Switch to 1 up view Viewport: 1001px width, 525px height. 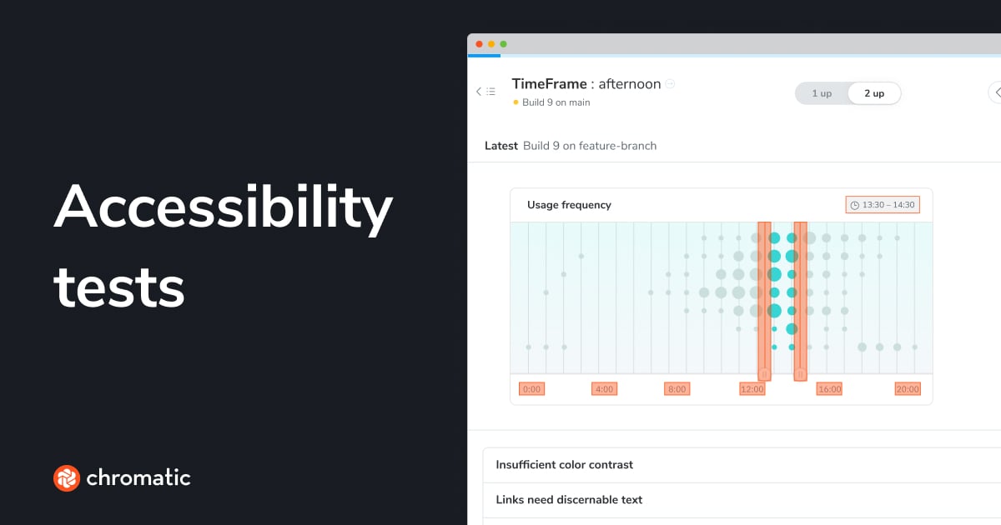coord(822,93)
